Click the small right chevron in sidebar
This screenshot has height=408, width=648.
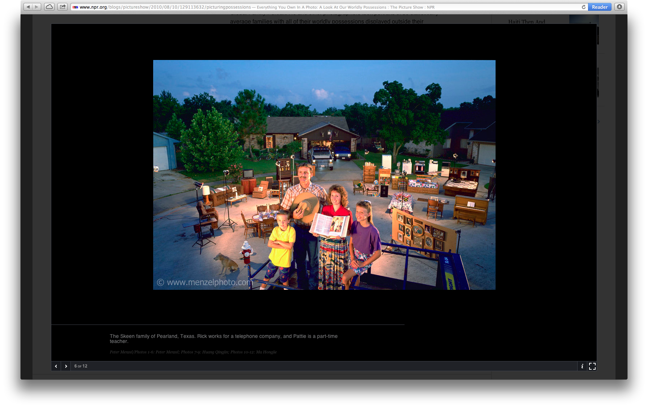599,122
